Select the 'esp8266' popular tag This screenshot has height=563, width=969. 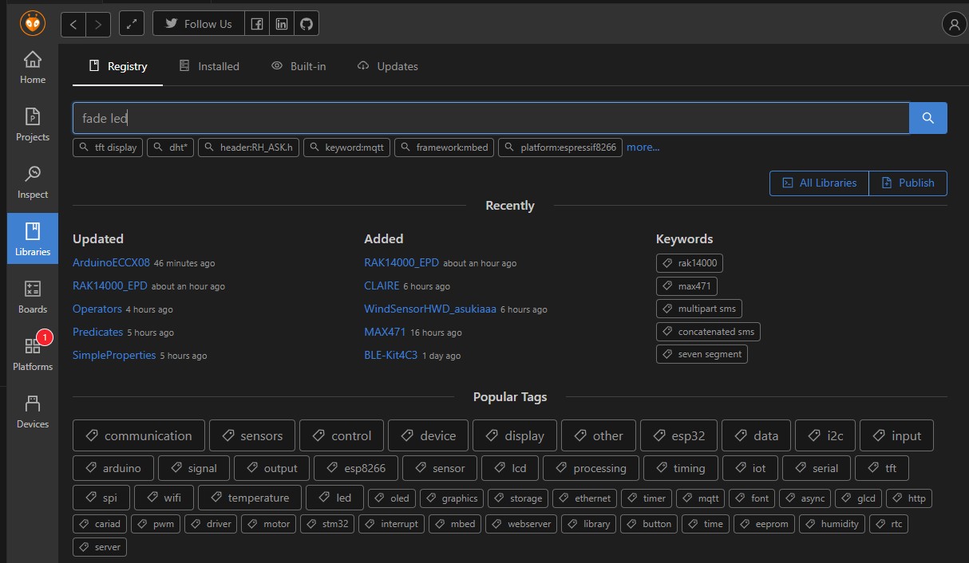[356, 468]
